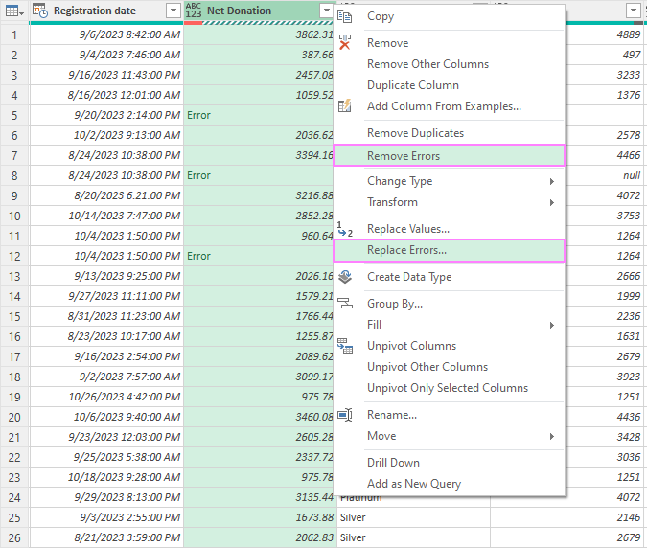Expand the Move submenu arrow
Image resolution: width=647 pixels, height=548 pixels.
click(552, 436)
